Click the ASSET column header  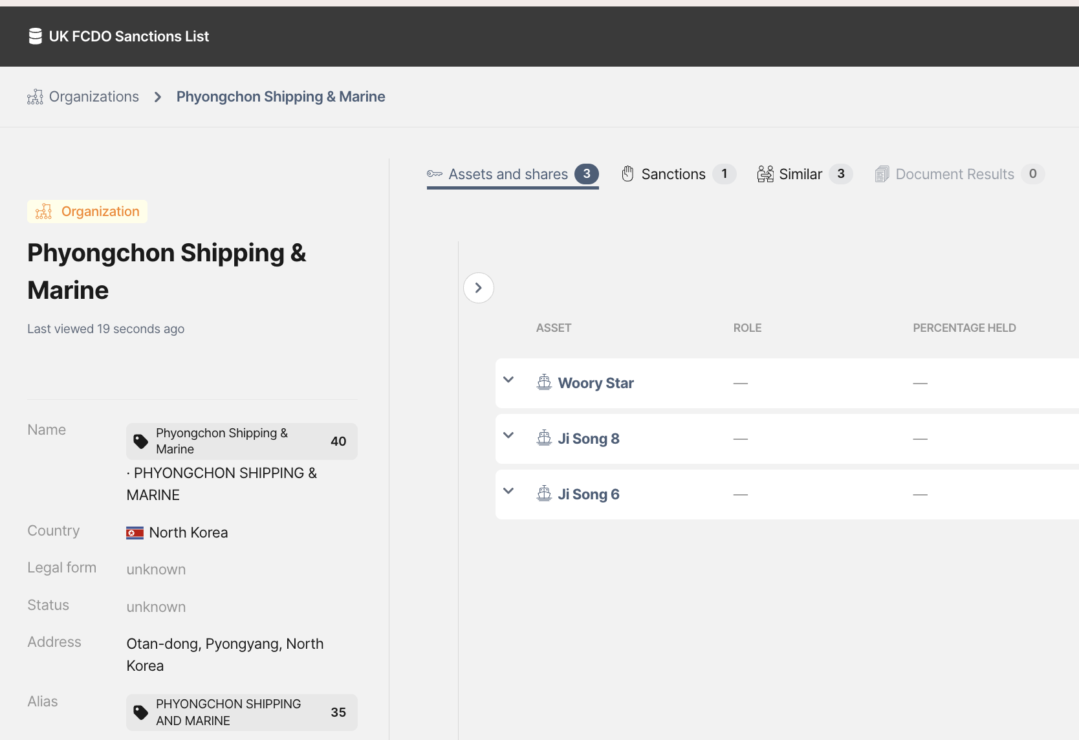point(554,328)
